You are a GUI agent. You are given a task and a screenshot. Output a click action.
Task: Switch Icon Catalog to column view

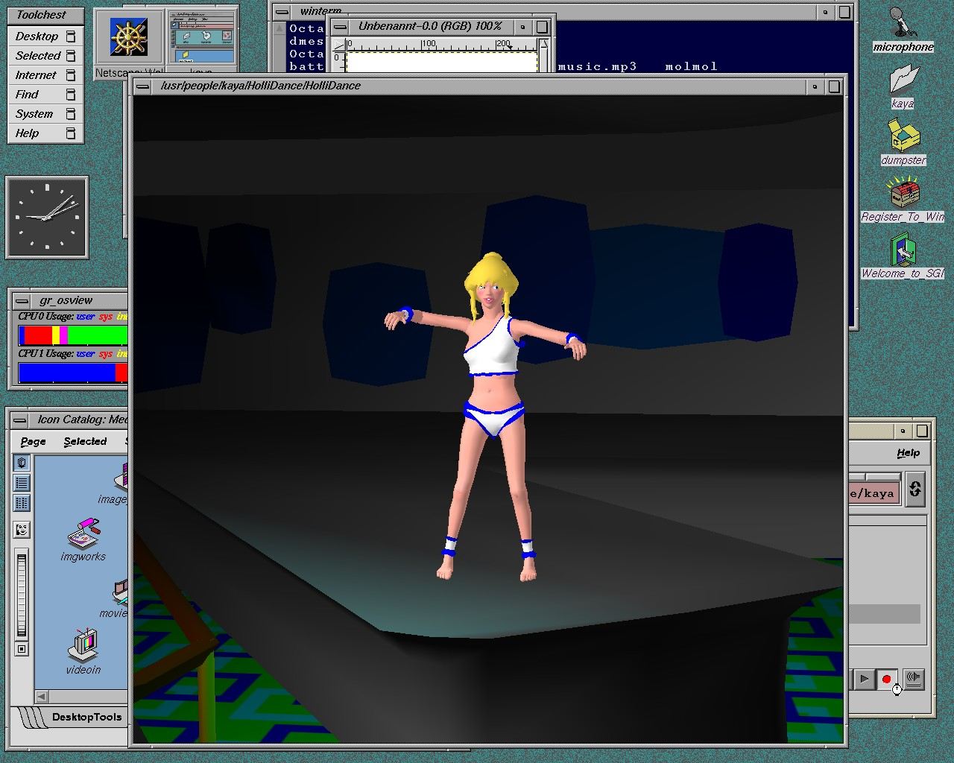click(x=22, y=503)
